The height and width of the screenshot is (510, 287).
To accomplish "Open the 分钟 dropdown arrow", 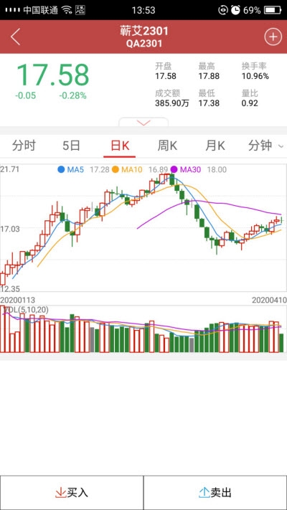I will coord(281,146).
